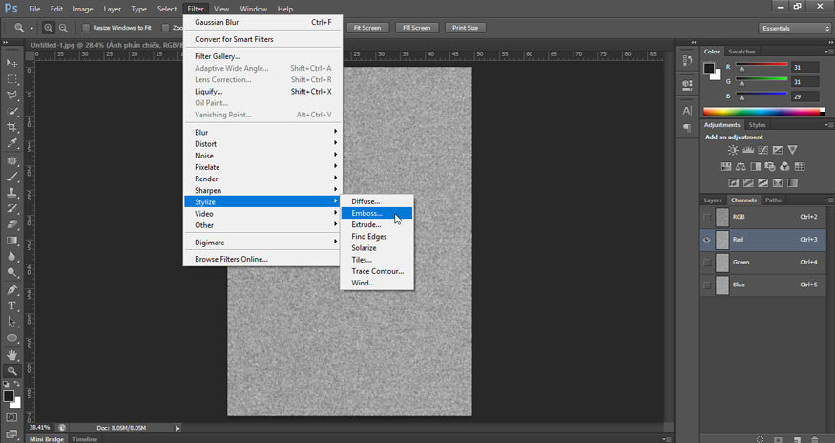Switch to the Layers tab
Image resolution: width=835 pixels, height=443 pixels.
[713, 200]
